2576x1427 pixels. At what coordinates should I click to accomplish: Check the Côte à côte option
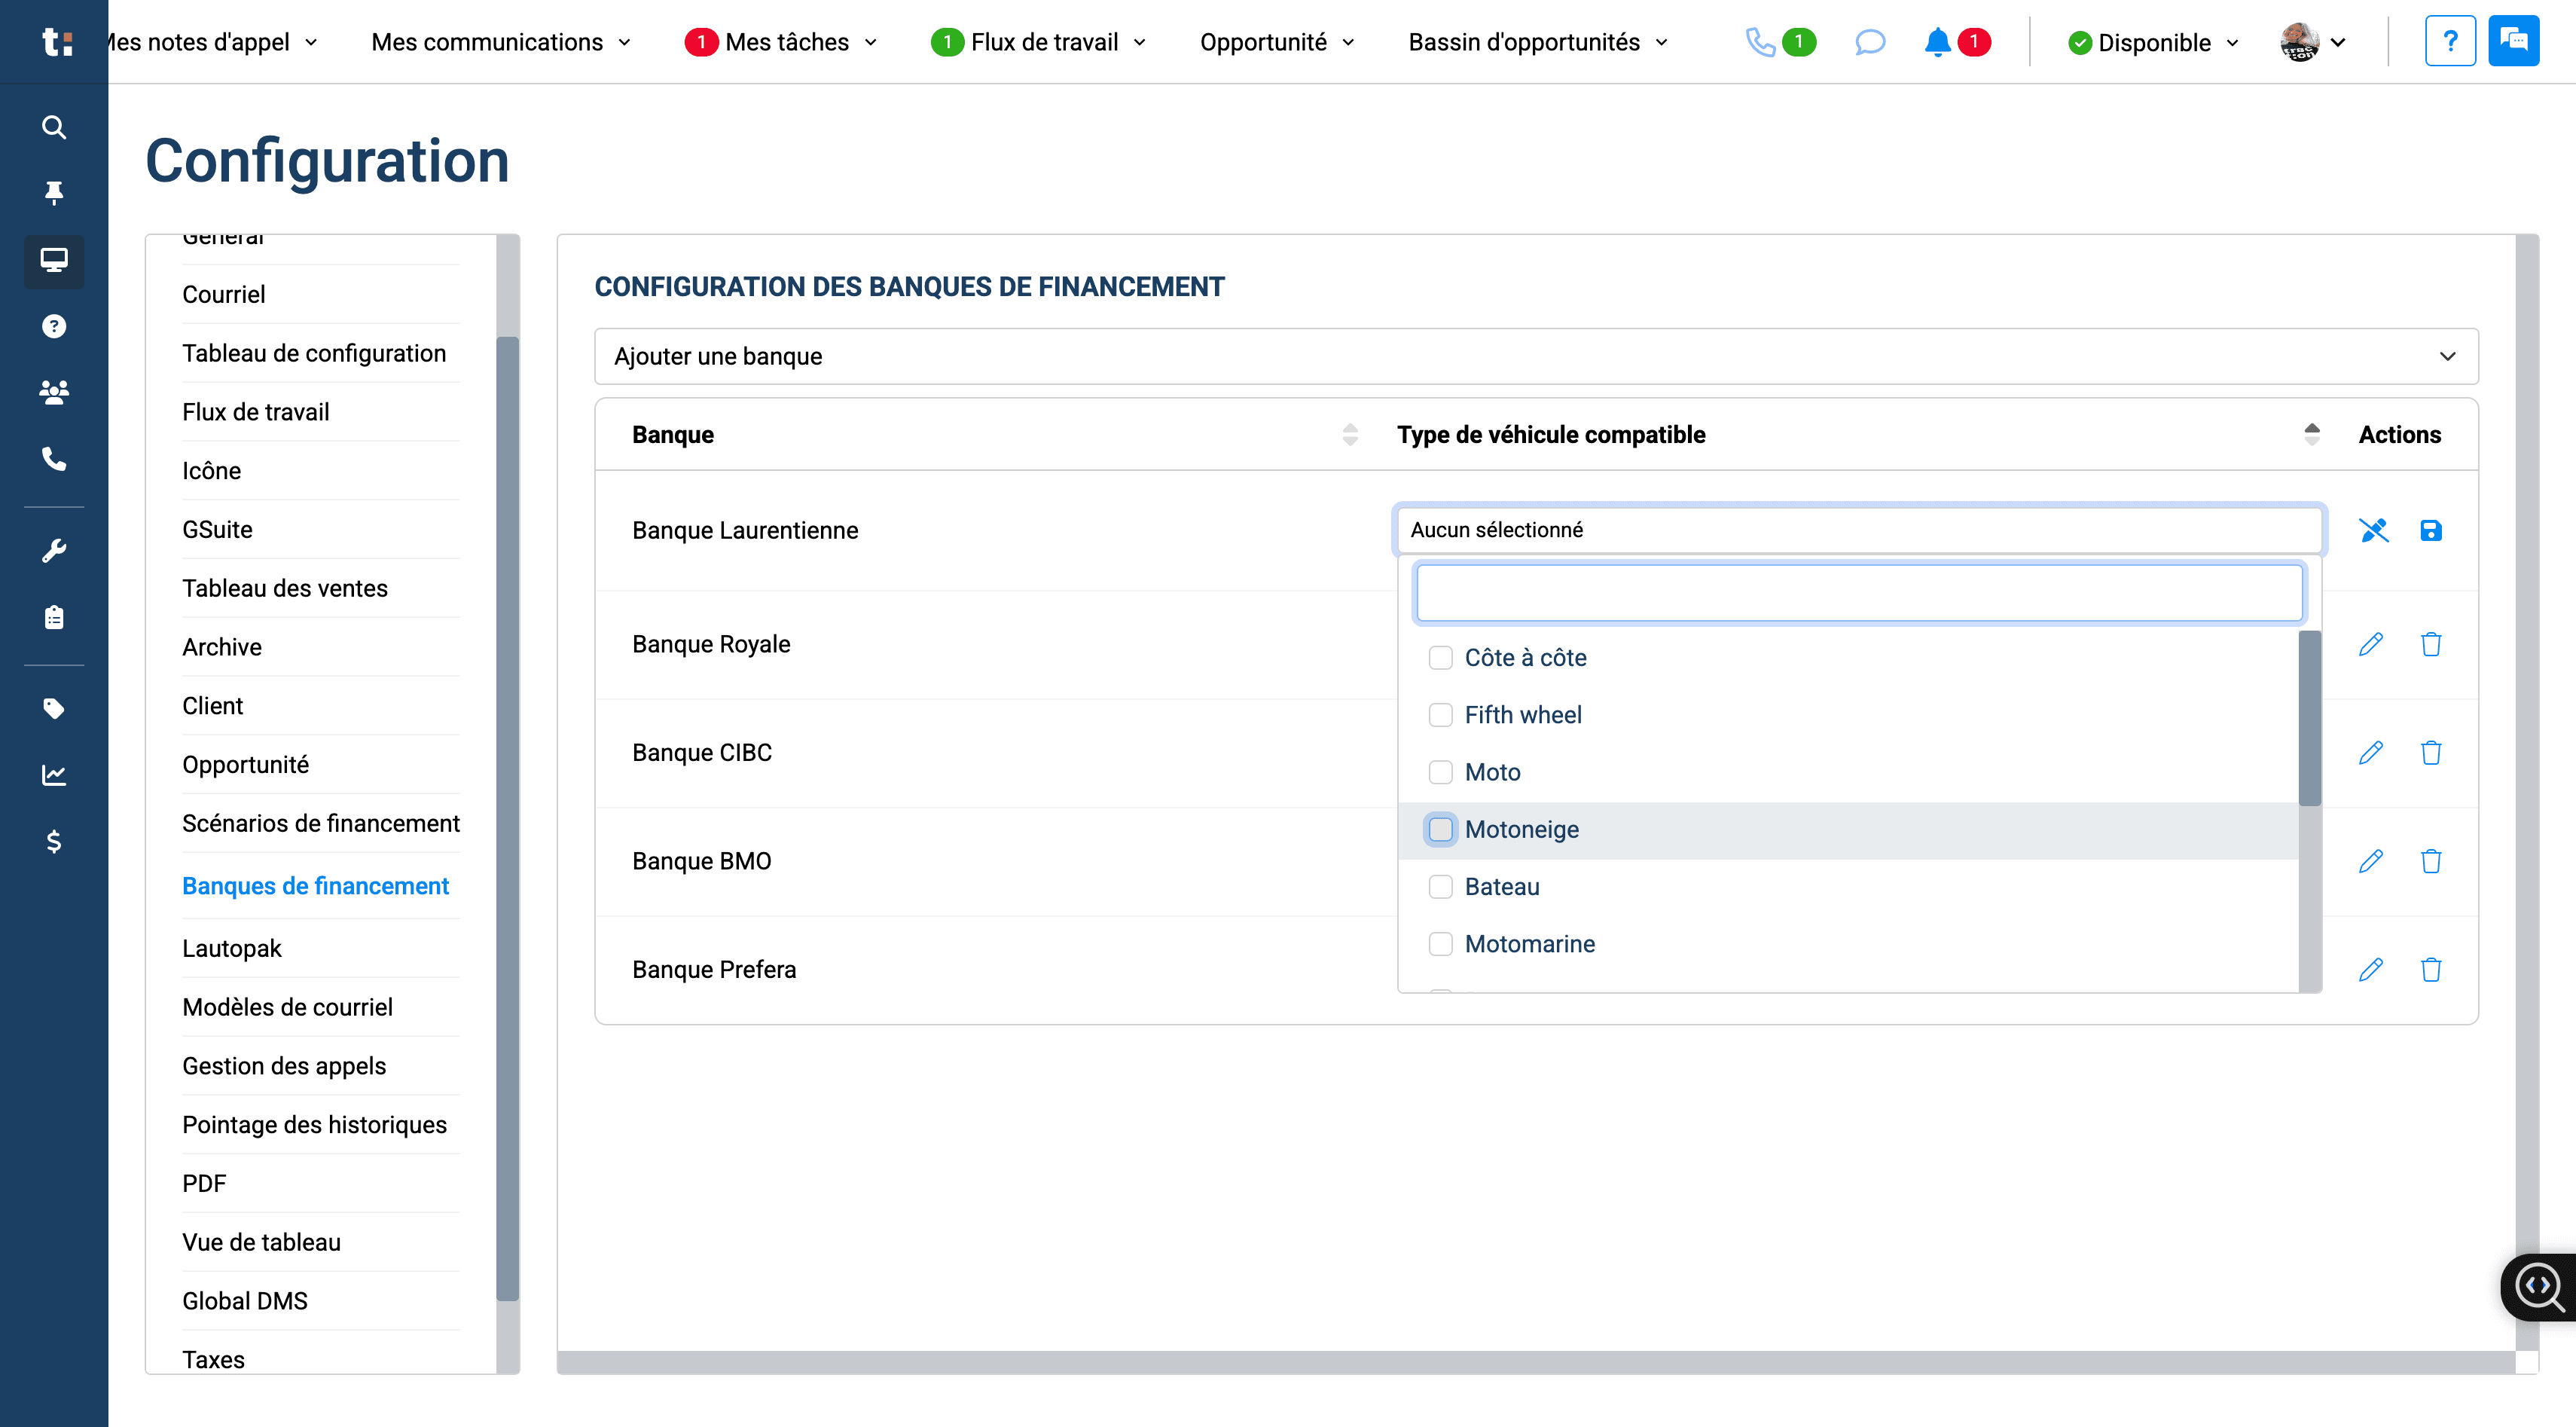[x=1440, y=658]
